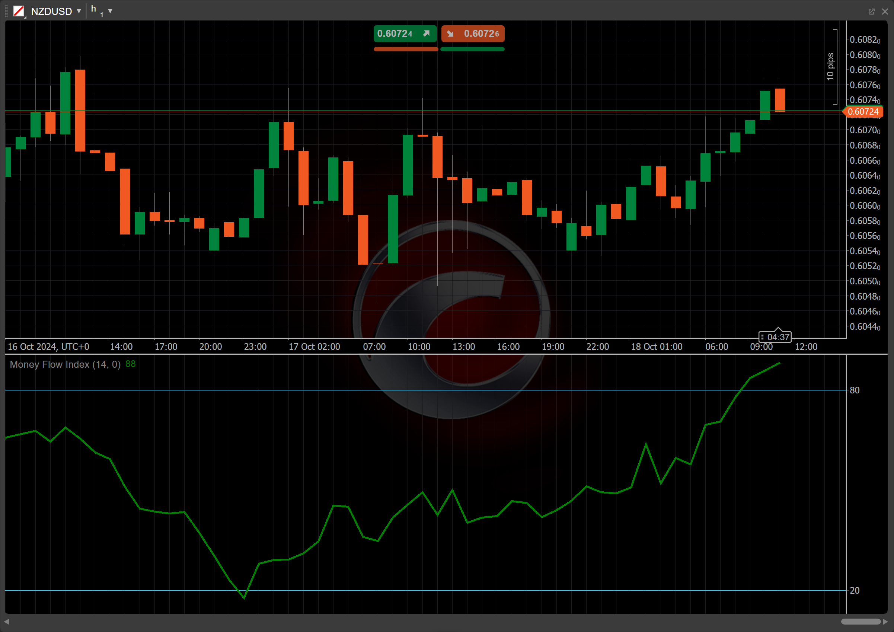Click the green 0.60724 price button
This screenshot has height=632, width=894.
point(405,33)
